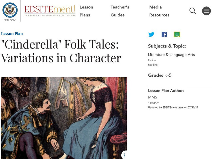Select the Fiction topic link
The width and height of the screenshot is (212, 159).
pos(152,60)
